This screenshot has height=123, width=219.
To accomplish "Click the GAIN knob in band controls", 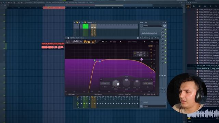I will 126,83.
